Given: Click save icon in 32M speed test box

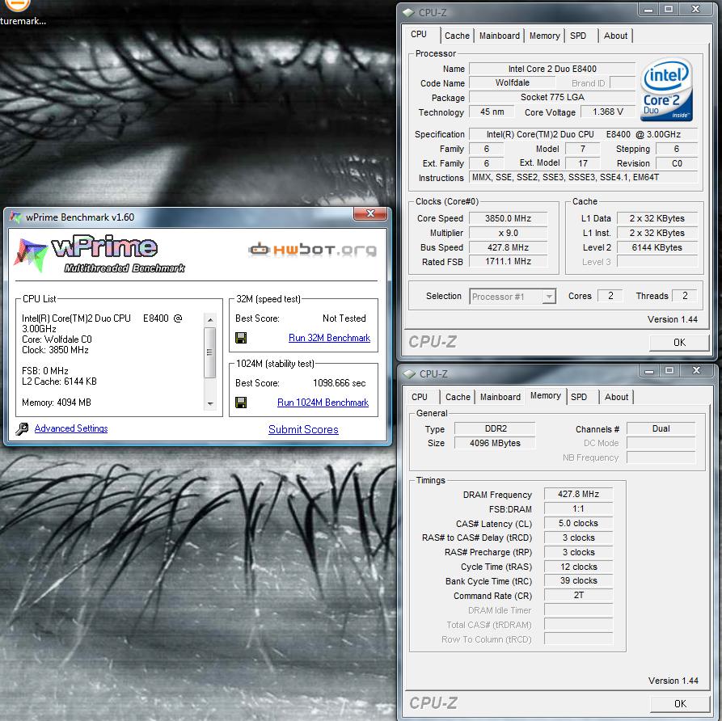Looking at the screenshot, I should point(241,338).
